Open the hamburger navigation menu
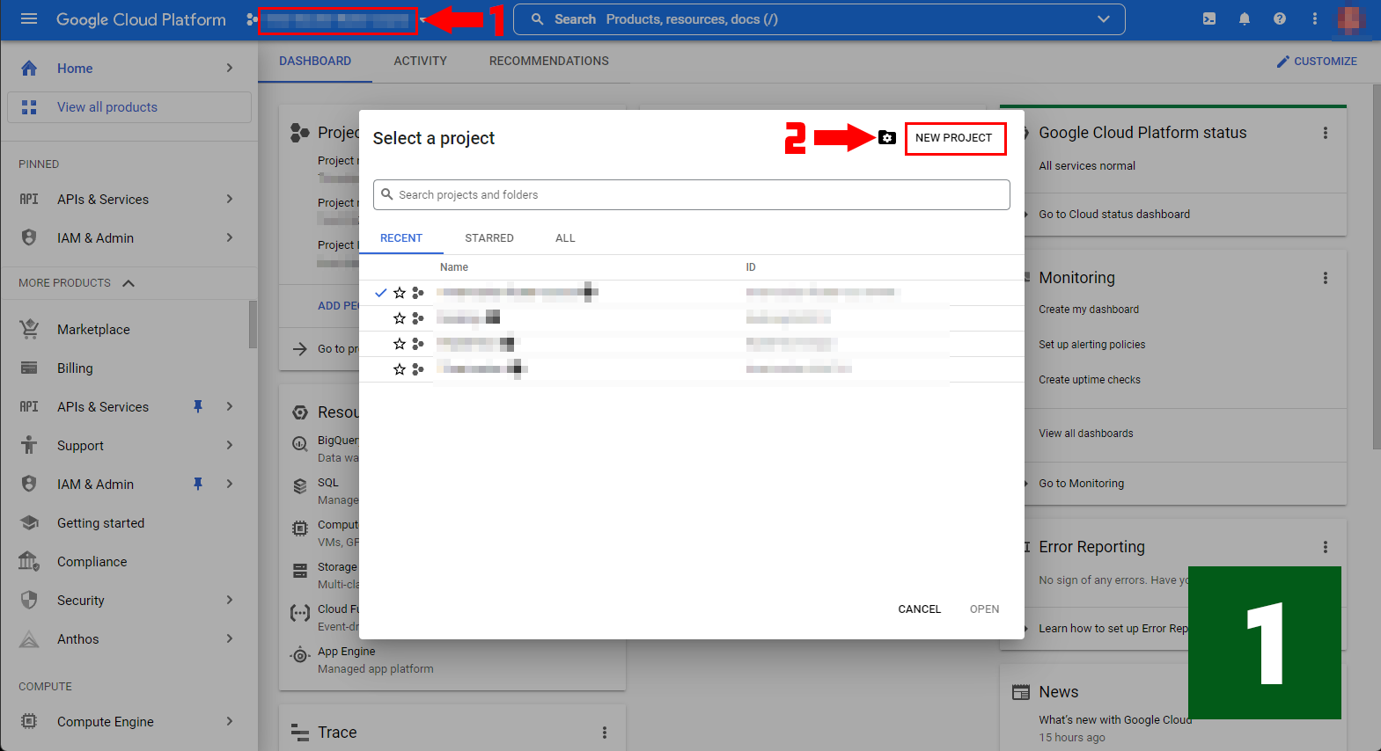1381x751 pixels. 29,18
